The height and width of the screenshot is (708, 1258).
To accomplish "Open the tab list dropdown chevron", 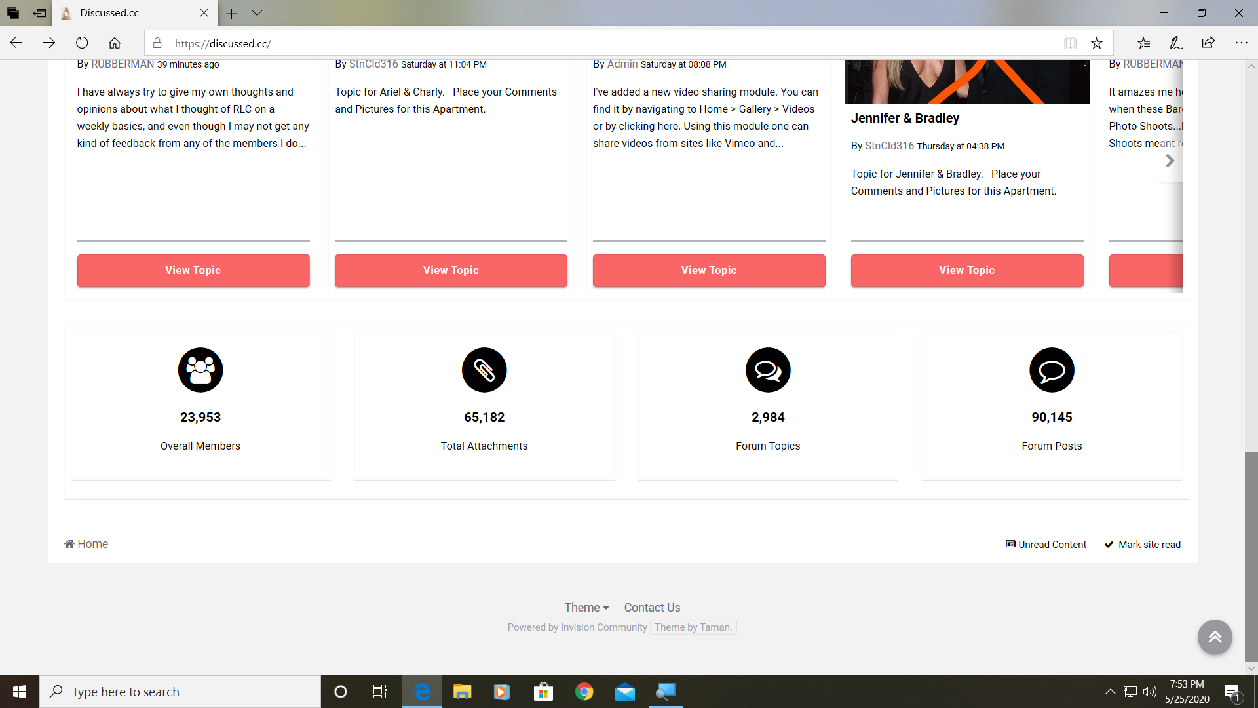I will (x=257, y=13).
